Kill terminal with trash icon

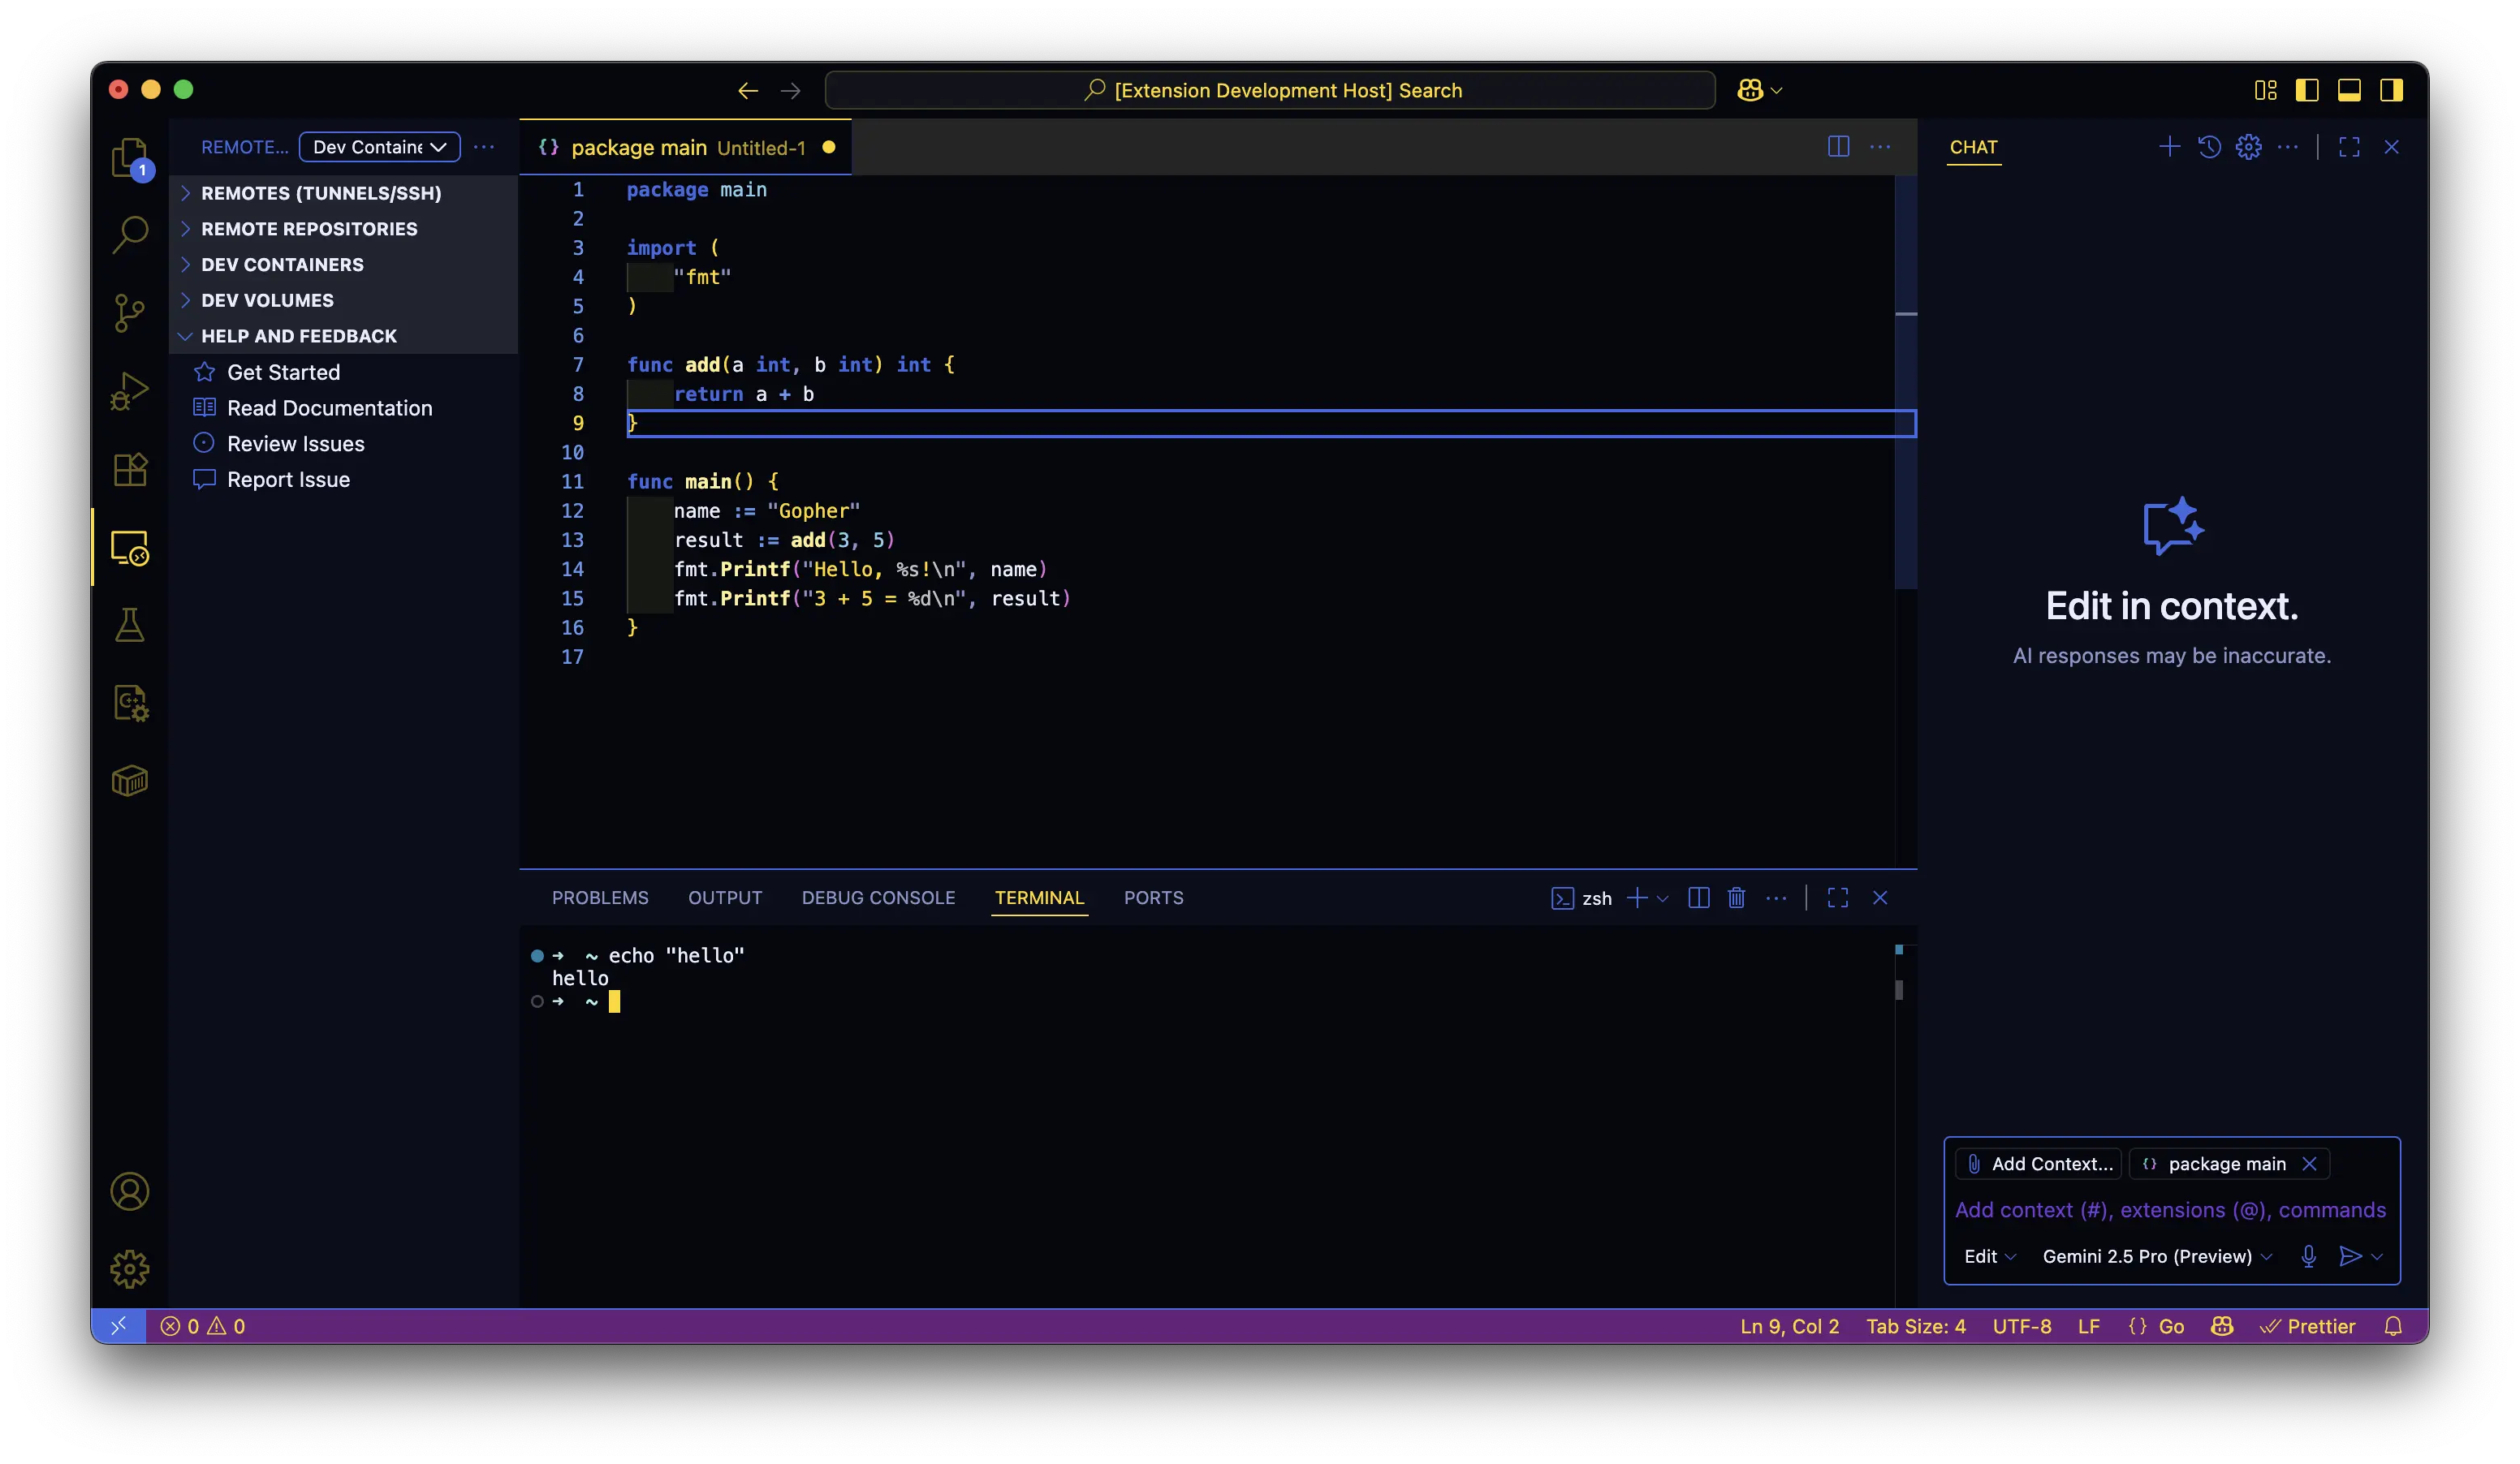pyautogui.click(x=1736, y=898)
